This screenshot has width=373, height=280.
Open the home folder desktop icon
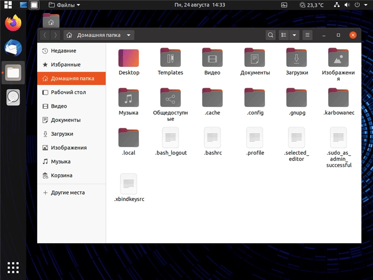coord(51,21)
